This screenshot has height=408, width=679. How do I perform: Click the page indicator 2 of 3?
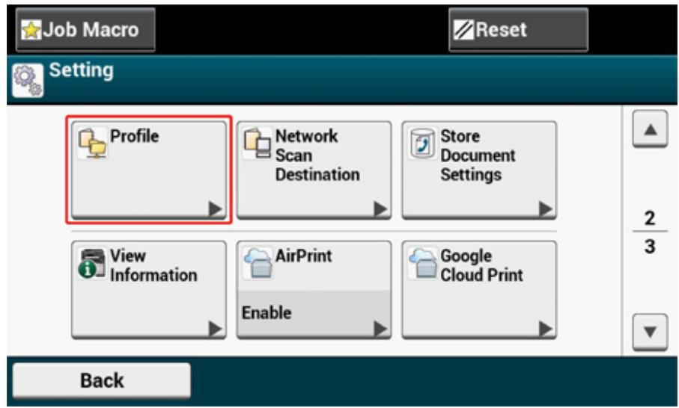pos(650,232)
